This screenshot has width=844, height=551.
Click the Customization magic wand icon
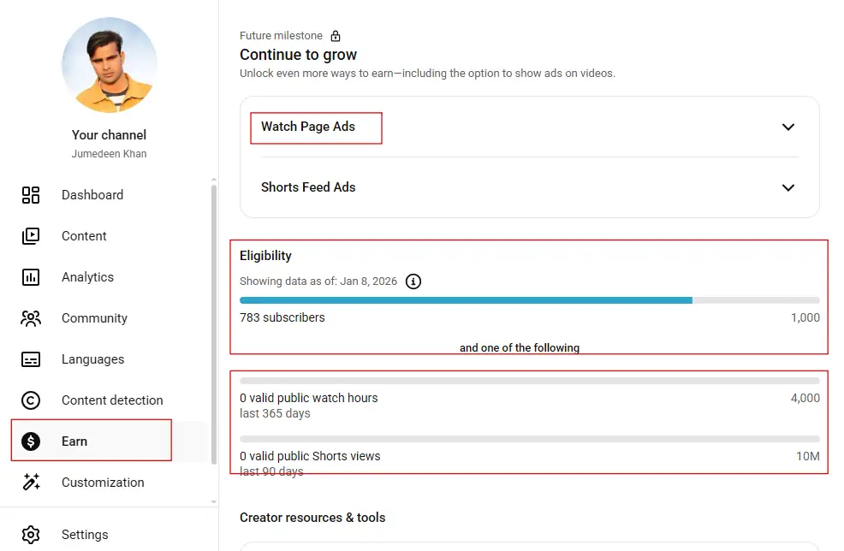click(x=31, y=483)
